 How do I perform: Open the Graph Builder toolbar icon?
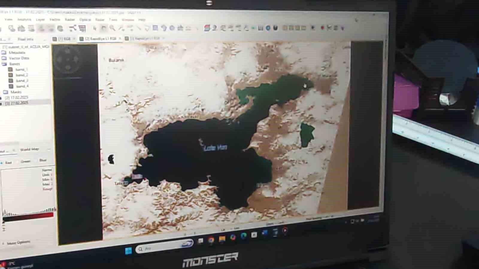click(72, 28)
